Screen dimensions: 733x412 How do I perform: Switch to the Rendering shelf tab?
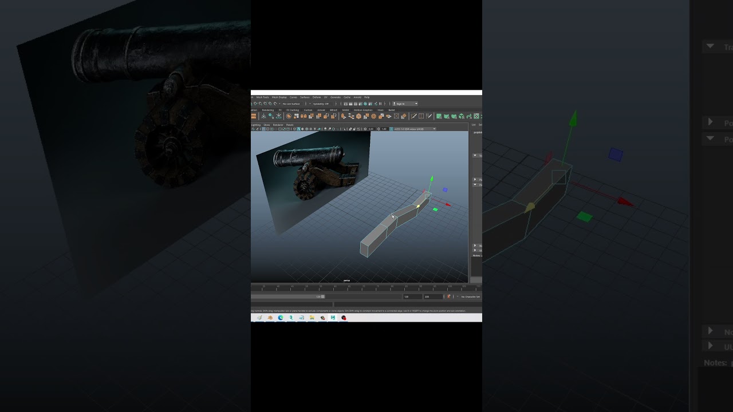268,110
